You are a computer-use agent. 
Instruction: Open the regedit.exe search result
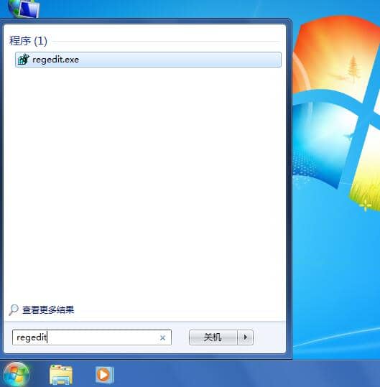(148, 60)
